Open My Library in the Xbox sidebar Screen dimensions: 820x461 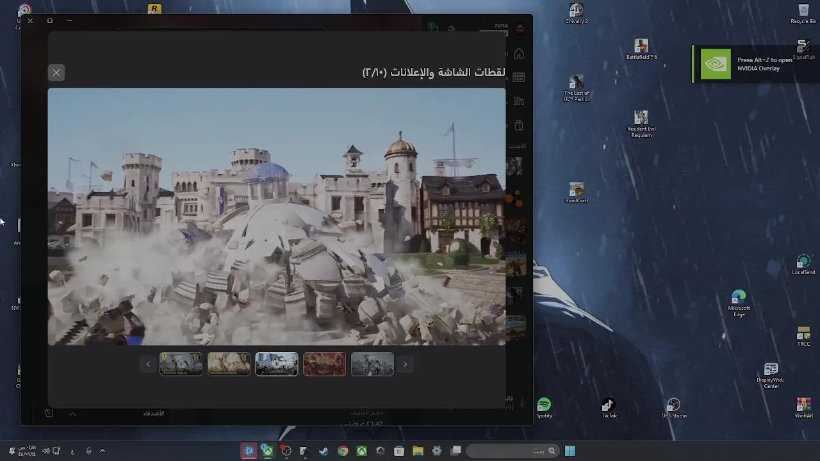(519, 101)
